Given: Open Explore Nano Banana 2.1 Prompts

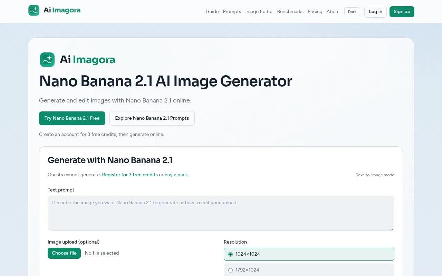Looking at the screenshot, I should pos(152,118).
